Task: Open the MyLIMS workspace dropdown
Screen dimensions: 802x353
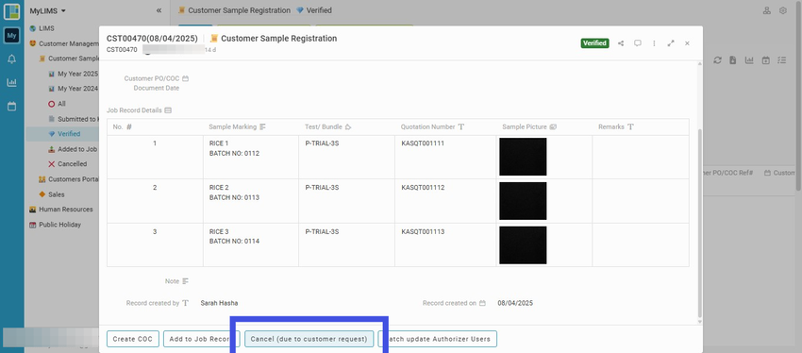Action: 47,10
